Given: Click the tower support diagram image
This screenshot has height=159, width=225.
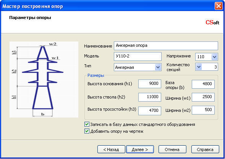Looking at the screenshot, I should tap(44, 79).
